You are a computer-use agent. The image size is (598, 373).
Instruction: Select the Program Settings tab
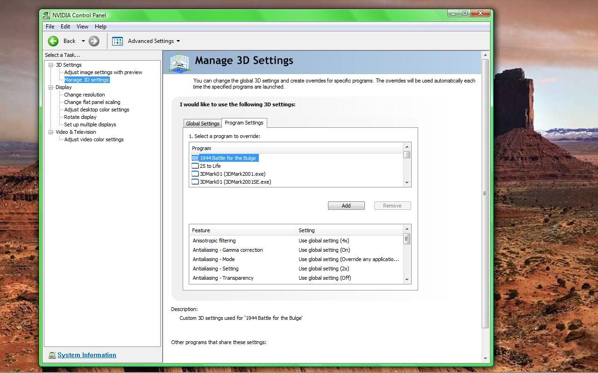click(x=244, y=123)
